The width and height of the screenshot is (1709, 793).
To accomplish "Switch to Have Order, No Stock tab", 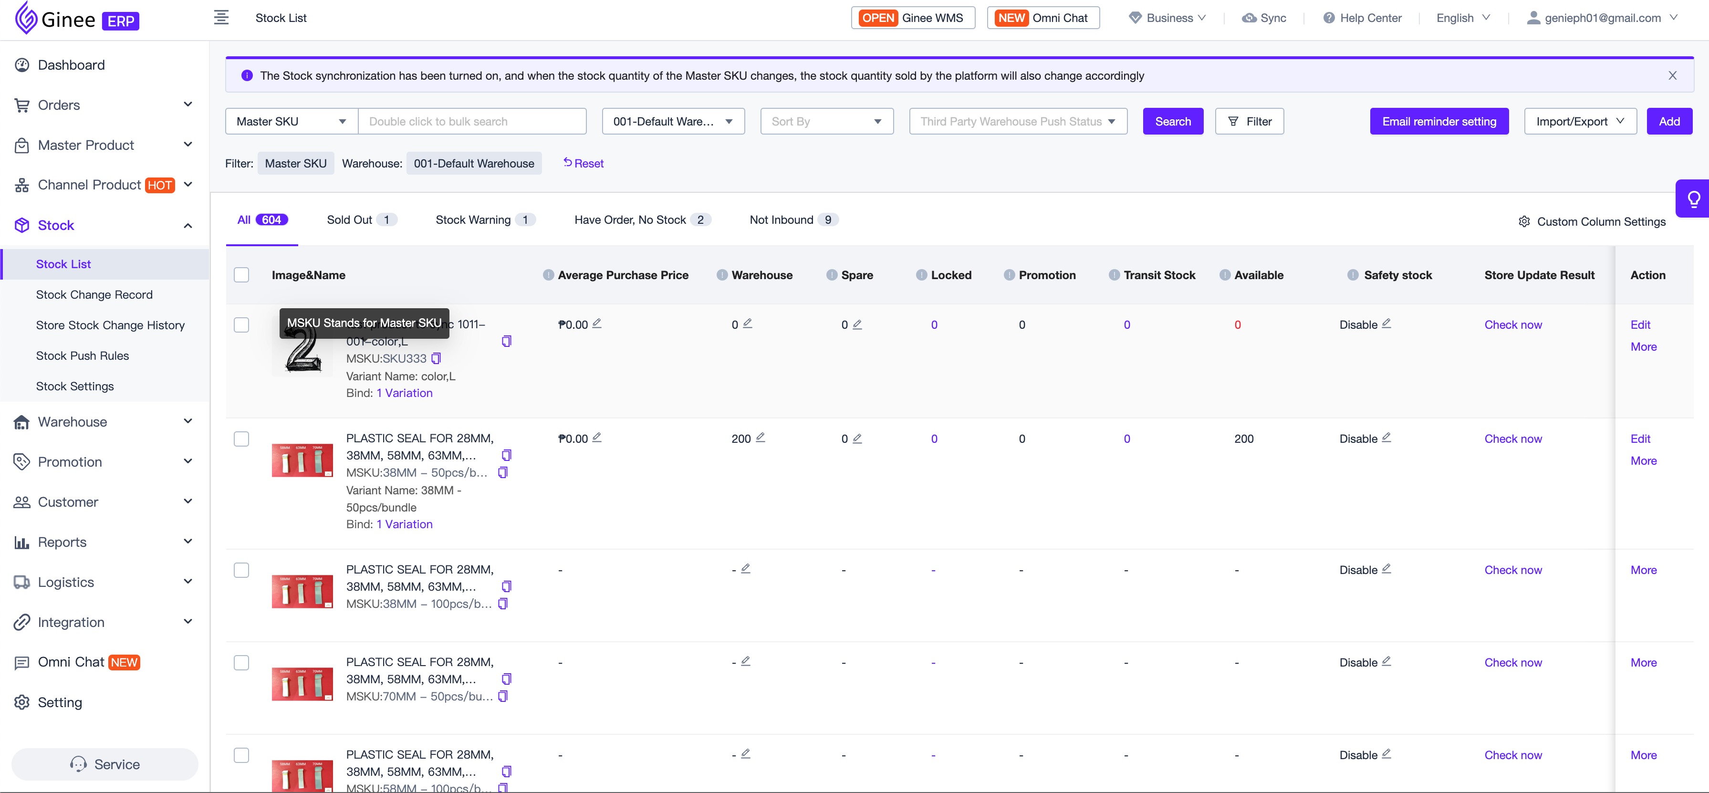I will (x=642, y=219).
